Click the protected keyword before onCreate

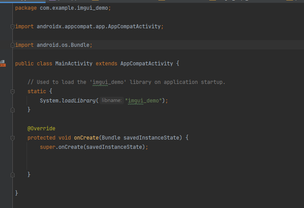[x=41, y=138]
